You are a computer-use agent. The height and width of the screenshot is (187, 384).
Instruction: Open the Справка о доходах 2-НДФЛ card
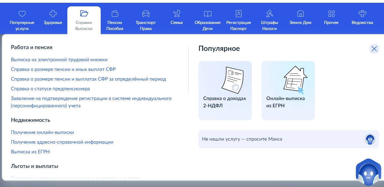(x=225, y=90)
